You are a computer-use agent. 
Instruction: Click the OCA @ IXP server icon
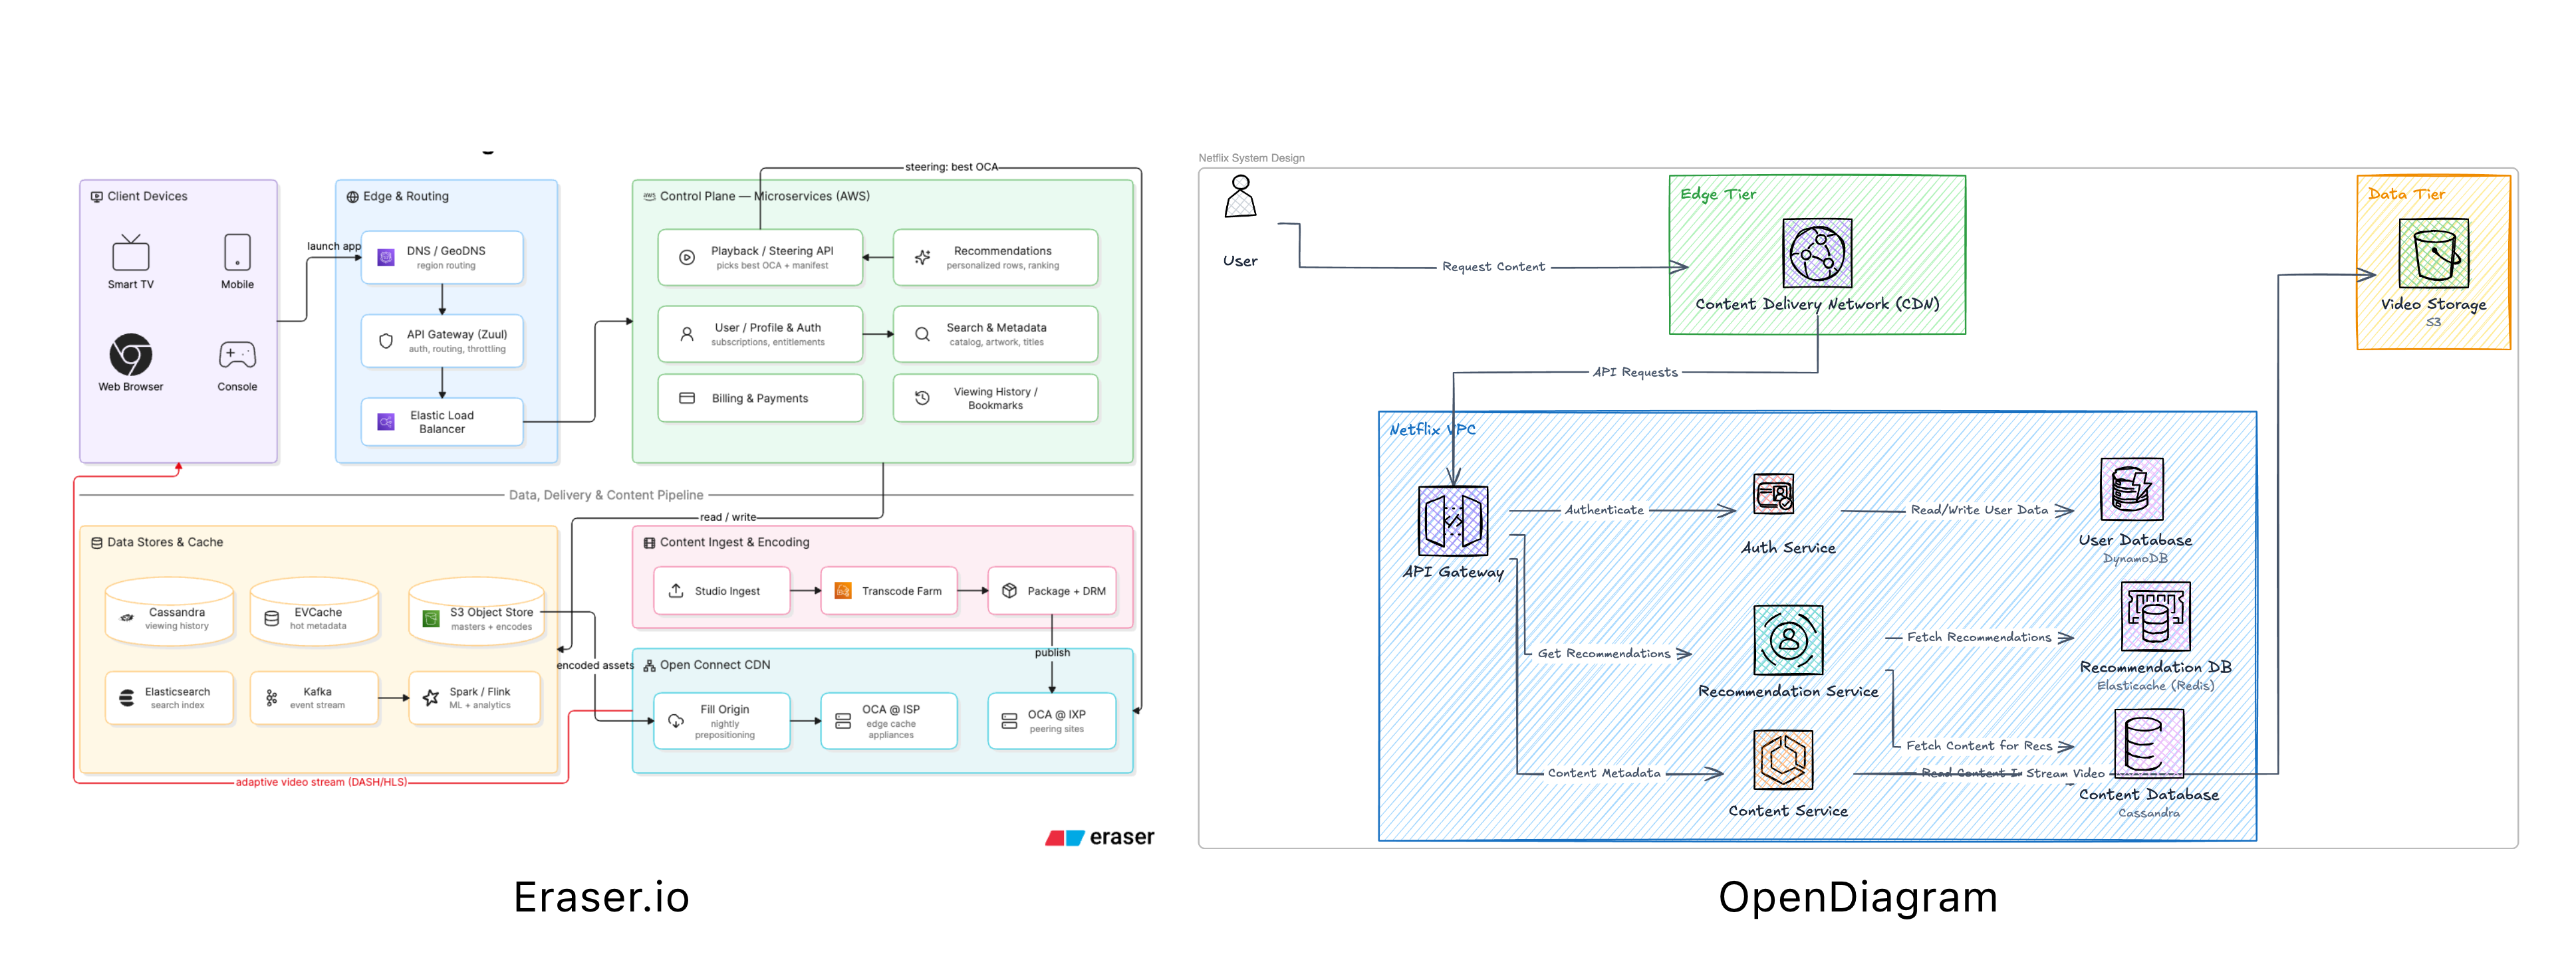click(x=1010, y=720)
